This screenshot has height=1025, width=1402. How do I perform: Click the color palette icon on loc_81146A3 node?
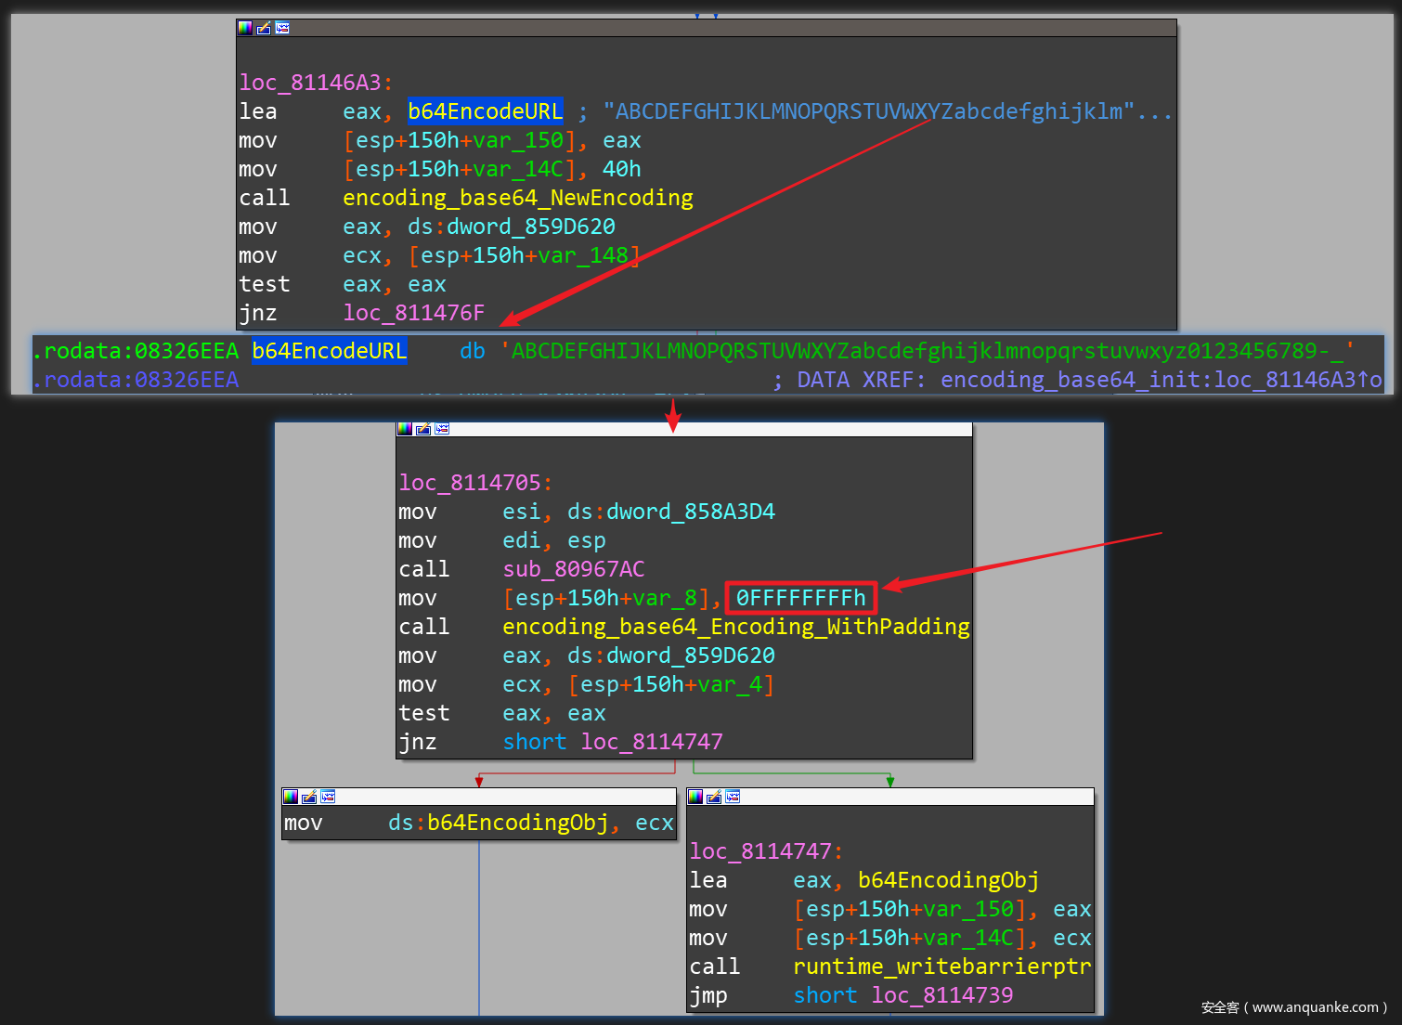tap(245, 28)
